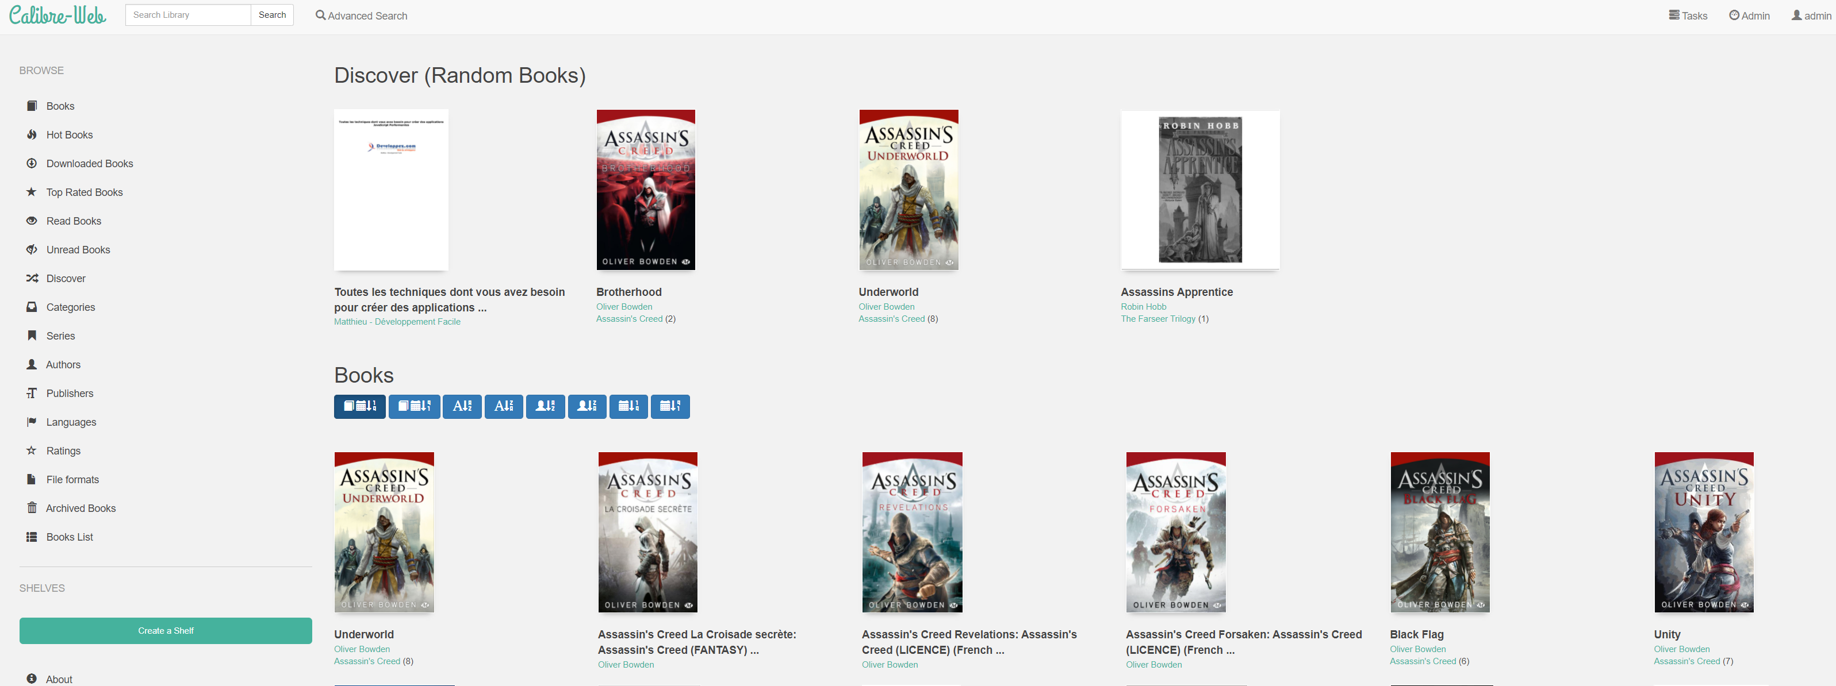Open Hot Books via the flame icon
The height and width of the screenshot is (686, 1836).
coord(32,134)
